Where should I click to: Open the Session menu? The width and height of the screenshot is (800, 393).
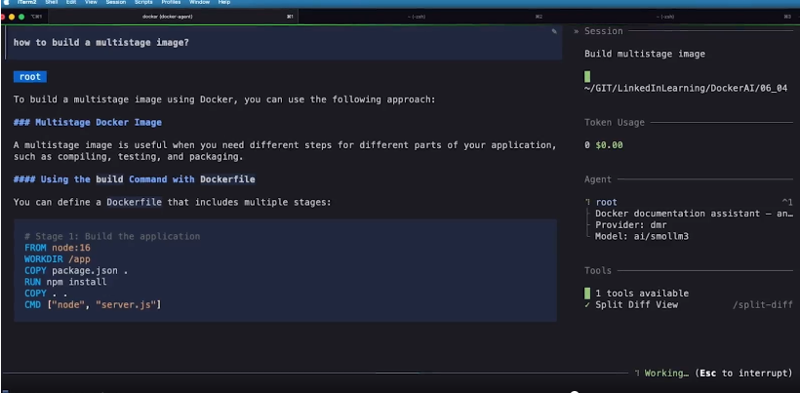(116, 3)
